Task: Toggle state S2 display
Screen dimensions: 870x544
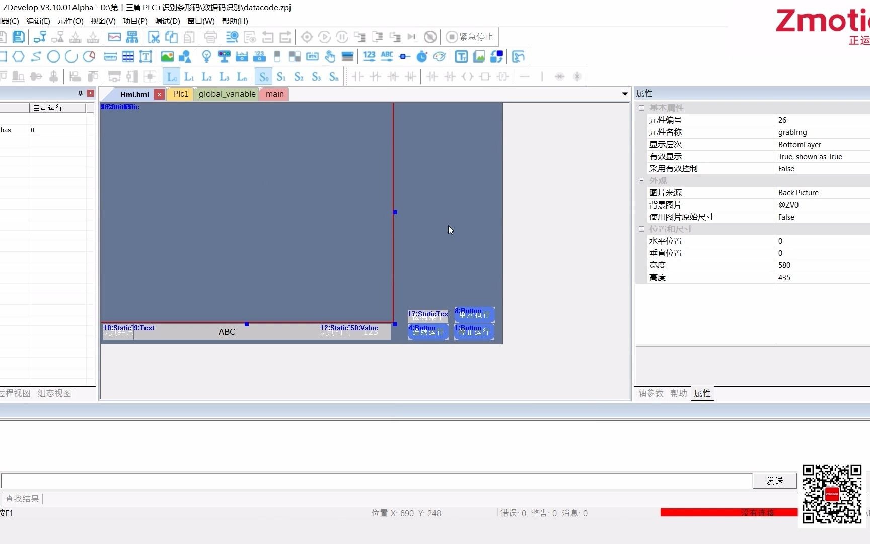Action: pos(299,77)
